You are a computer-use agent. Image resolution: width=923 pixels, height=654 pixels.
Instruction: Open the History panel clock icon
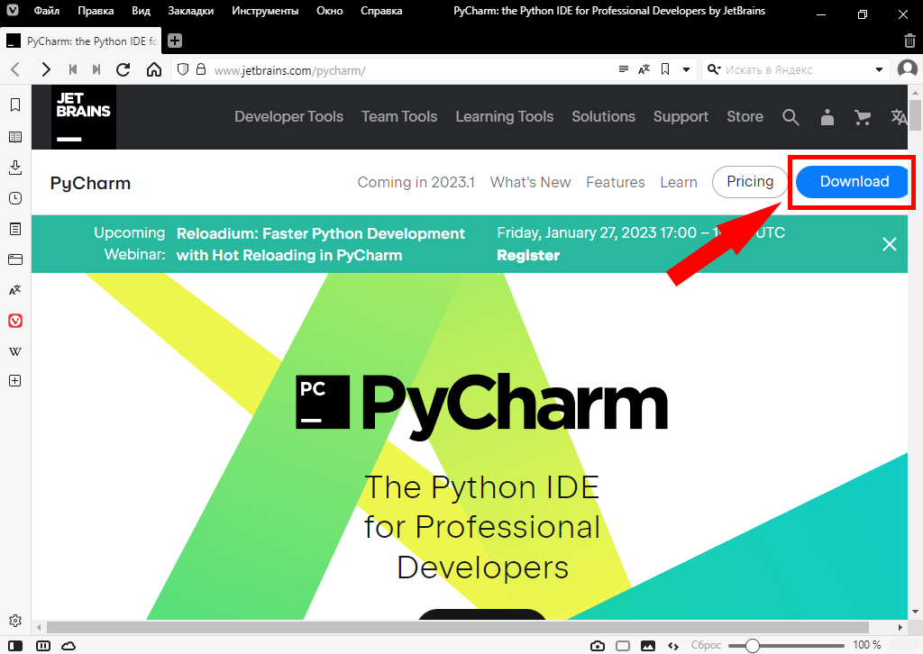(15, 198)
